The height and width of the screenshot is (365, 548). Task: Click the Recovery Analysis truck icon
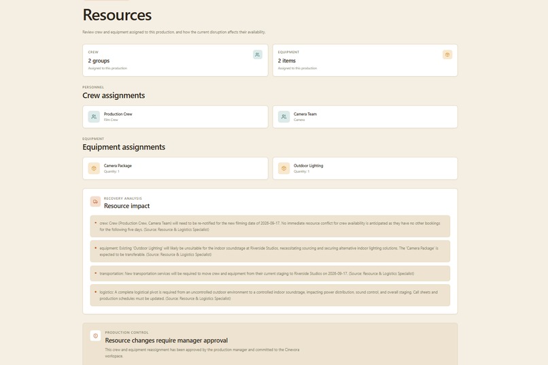click(95, 202)
